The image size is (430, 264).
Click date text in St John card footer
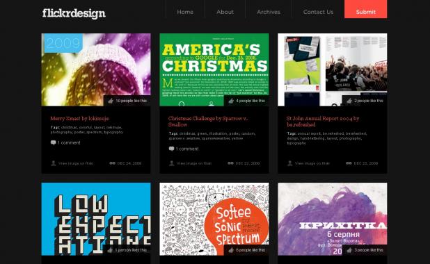point(366,163)
